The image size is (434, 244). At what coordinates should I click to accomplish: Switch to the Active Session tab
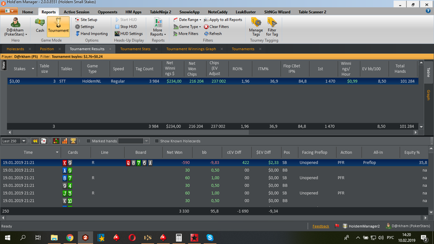point(76,12)
